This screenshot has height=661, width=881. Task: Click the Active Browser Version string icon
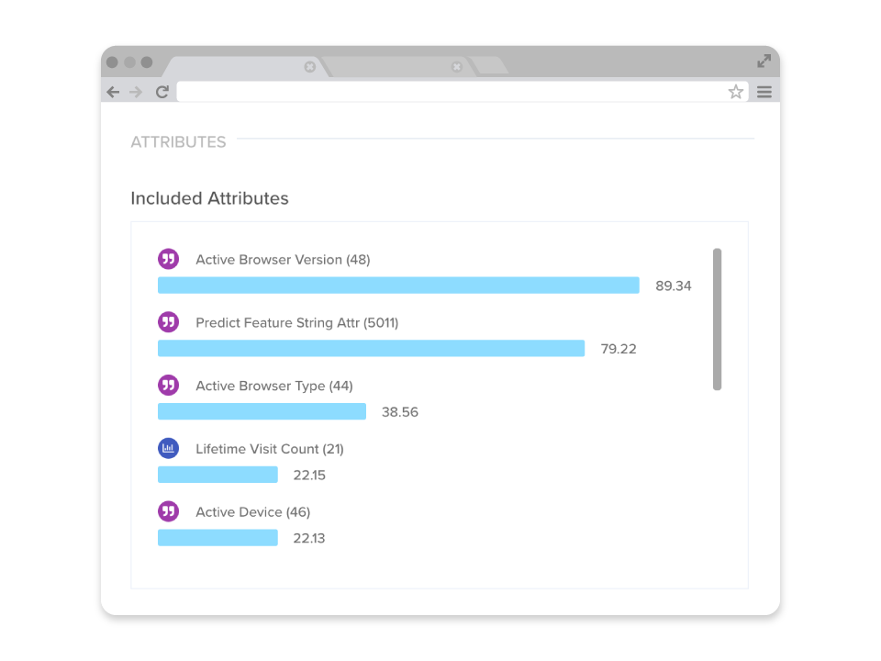(x=168, y=259)
